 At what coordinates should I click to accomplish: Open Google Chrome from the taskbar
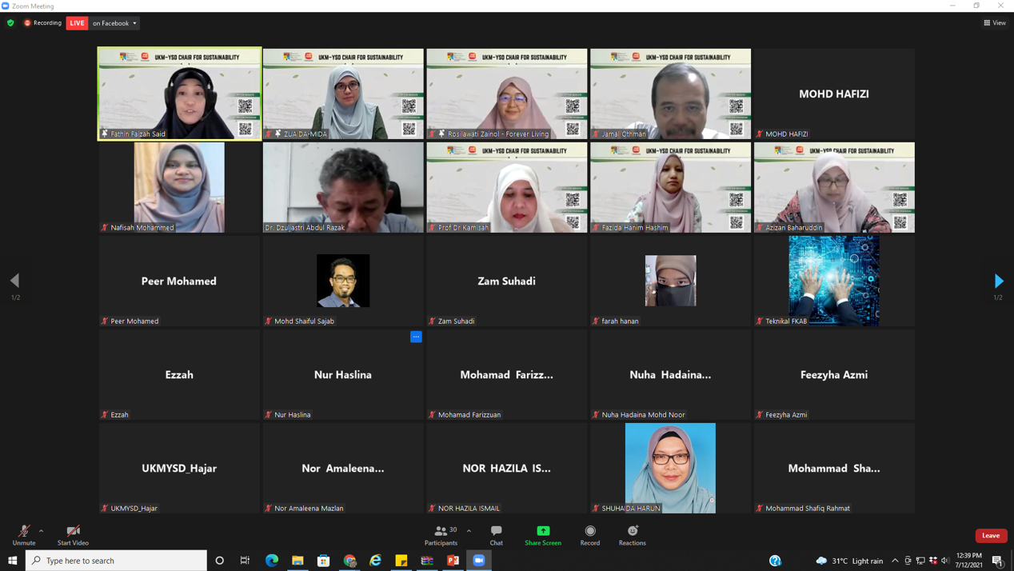click(349, 561)
